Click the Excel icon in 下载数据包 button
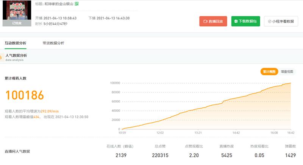Image resolution: width=303 pixels, height=165 pixels. [x=236, y=22]
